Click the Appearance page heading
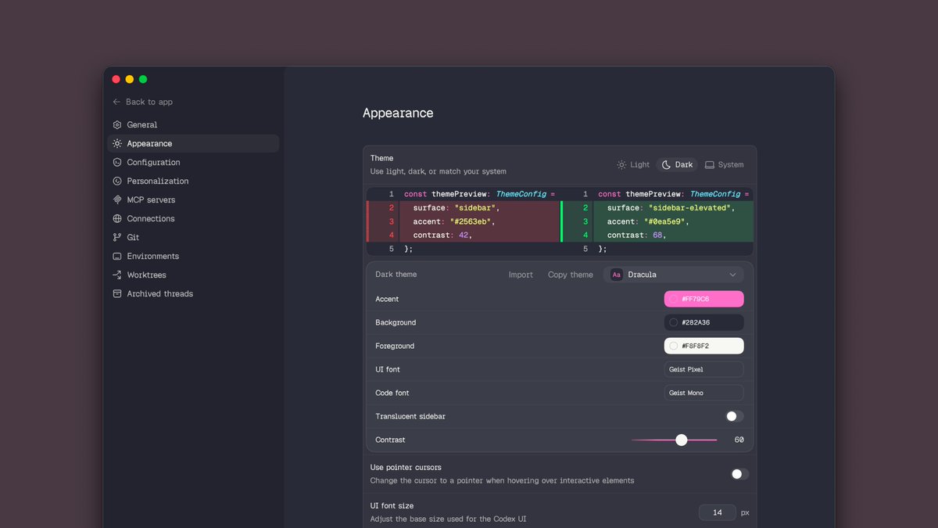Image resolution: width=938 pixels, height=528 pixels. [x=398, y=113]
